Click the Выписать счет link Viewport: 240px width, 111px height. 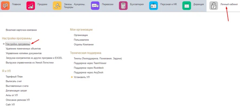pyautogui.click(x=14, y=81)
